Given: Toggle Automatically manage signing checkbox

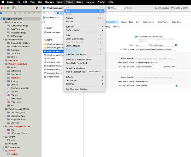Looking at the screenshot, I should pos(136,37).
